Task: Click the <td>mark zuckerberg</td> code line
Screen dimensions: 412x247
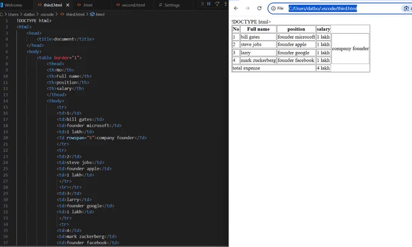Action: coord(87,237)
